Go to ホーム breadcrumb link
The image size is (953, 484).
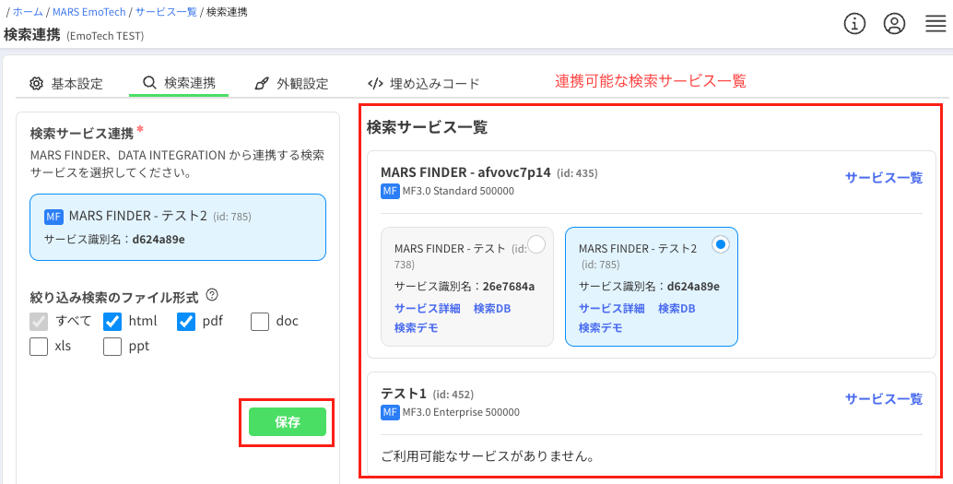28,12
